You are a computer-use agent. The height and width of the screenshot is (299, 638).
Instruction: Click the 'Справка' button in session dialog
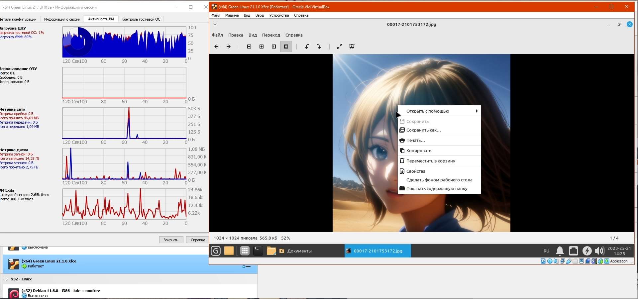point(198,240)
